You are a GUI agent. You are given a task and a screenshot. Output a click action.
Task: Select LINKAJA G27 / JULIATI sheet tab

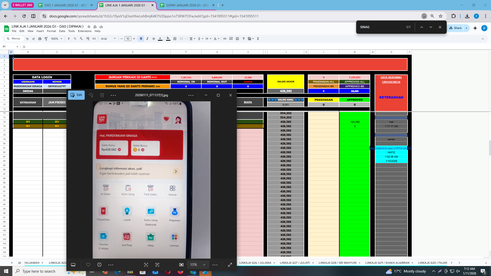tap(295, 263)
